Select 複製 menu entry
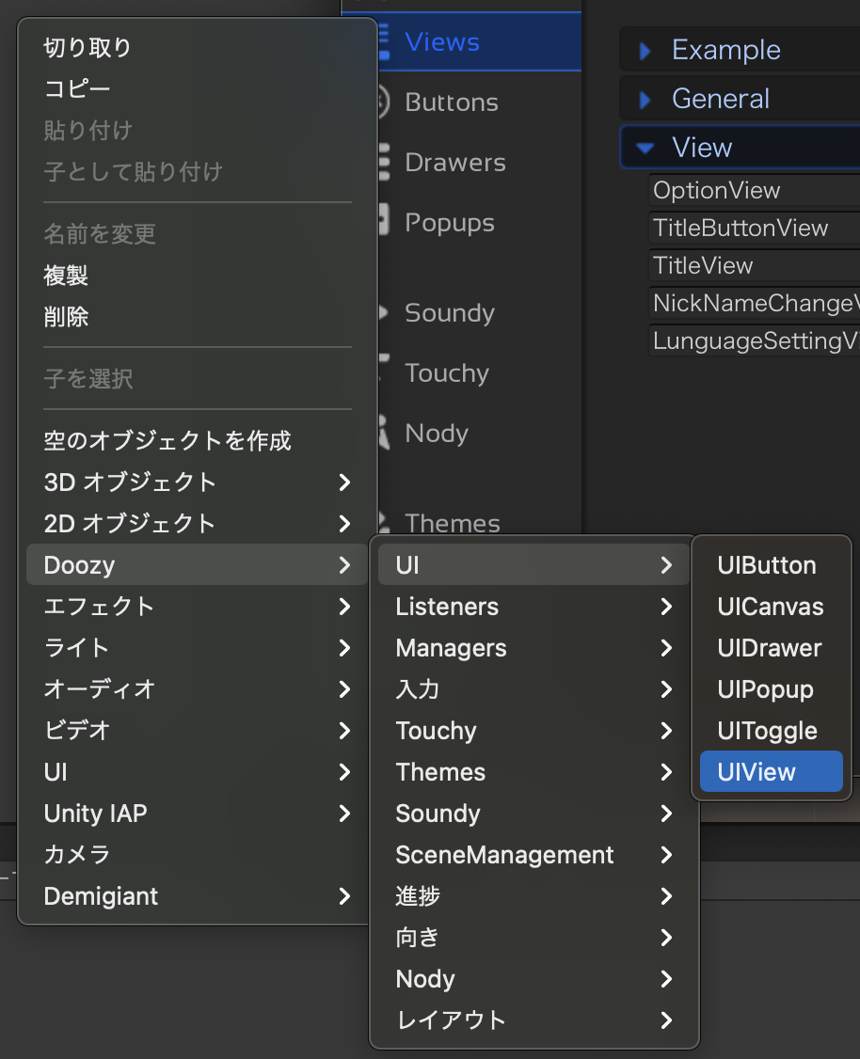 [197, 276]
